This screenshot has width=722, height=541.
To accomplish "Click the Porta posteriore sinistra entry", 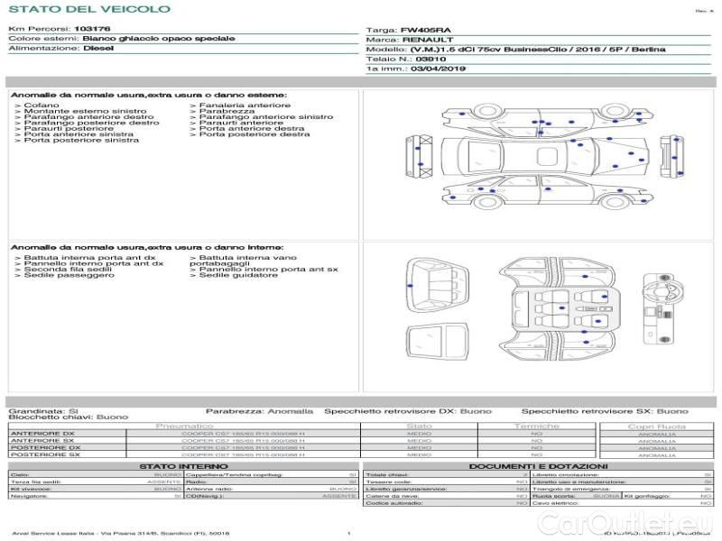I will coord(77,140).
